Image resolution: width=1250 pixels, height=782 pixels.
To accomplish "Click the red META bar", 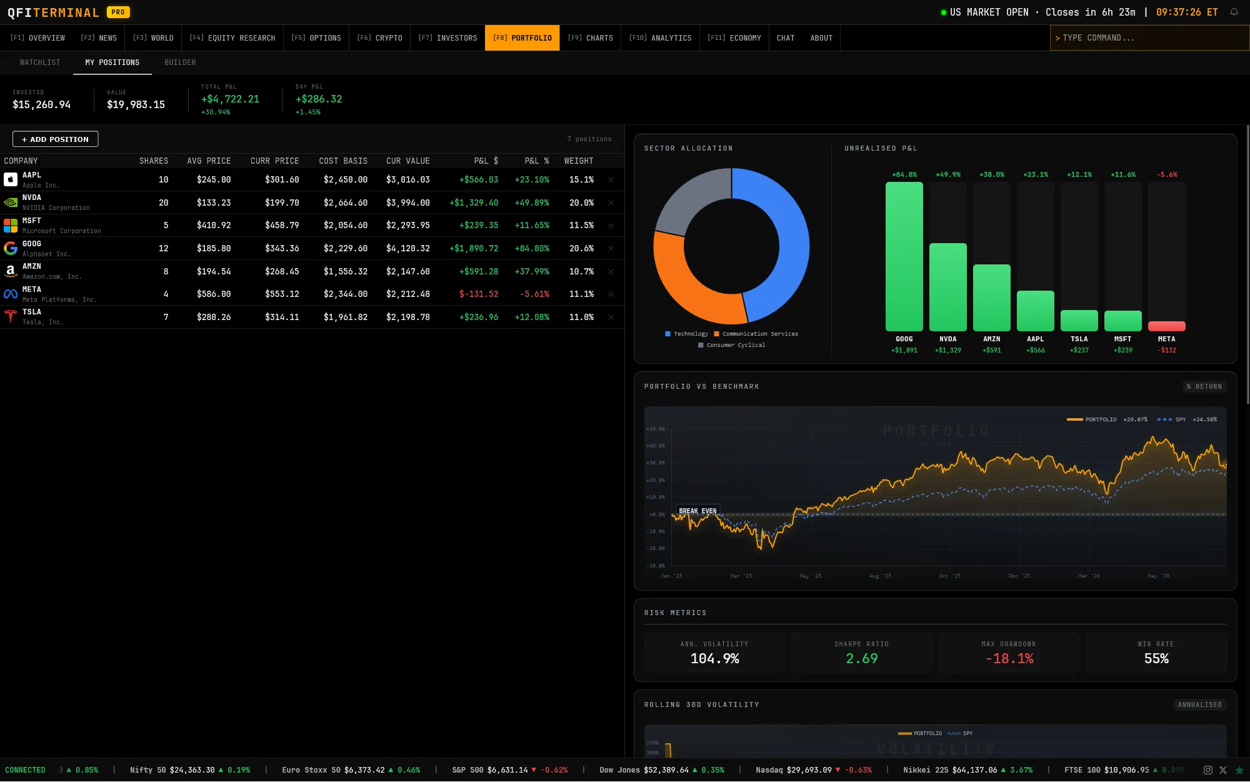I will click(1167, 326).
